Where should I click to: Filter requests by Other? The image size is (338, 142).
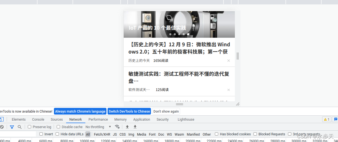click(207, 134)
